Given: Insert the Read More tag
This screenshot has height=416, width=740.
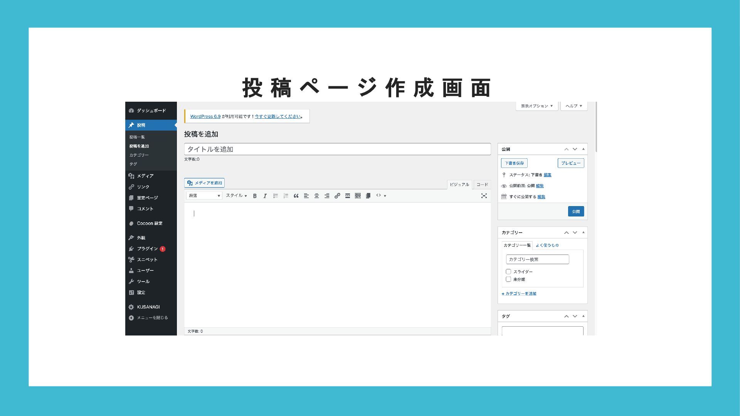Looking at the screenshot, I should [x=347, y=196].
